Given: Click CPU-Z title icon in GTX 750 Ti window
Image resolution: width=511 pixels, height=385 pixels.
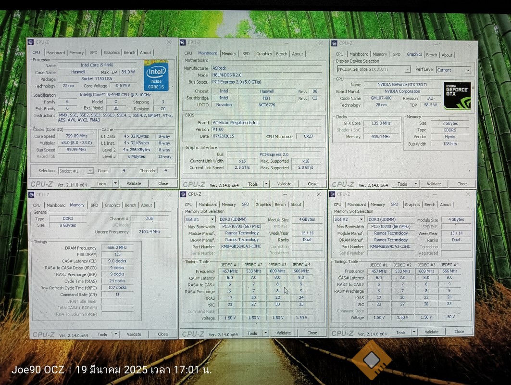Looking at the screenshot, I should click(334, 43).
